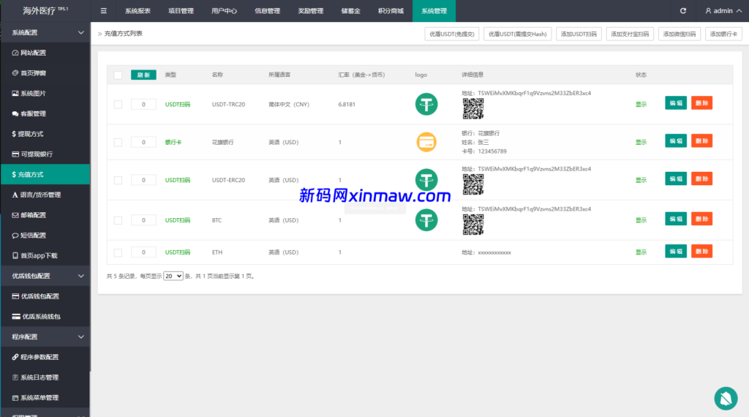Viewport: 749px width, 417px height.
Task: Toggle the sidebar with the hamburger icon
Action: coord(104,10)
